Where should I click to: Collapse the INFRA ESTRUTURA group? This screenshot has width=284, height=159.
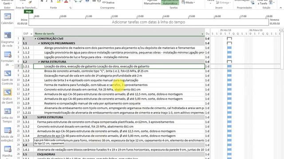point(39,62)
